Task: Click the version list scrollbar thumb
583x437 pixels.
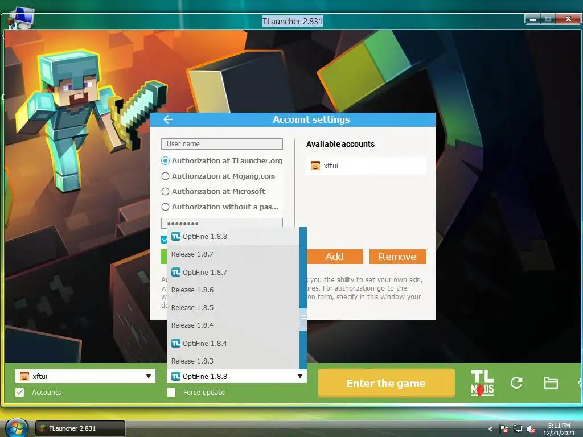Action: 303,320
